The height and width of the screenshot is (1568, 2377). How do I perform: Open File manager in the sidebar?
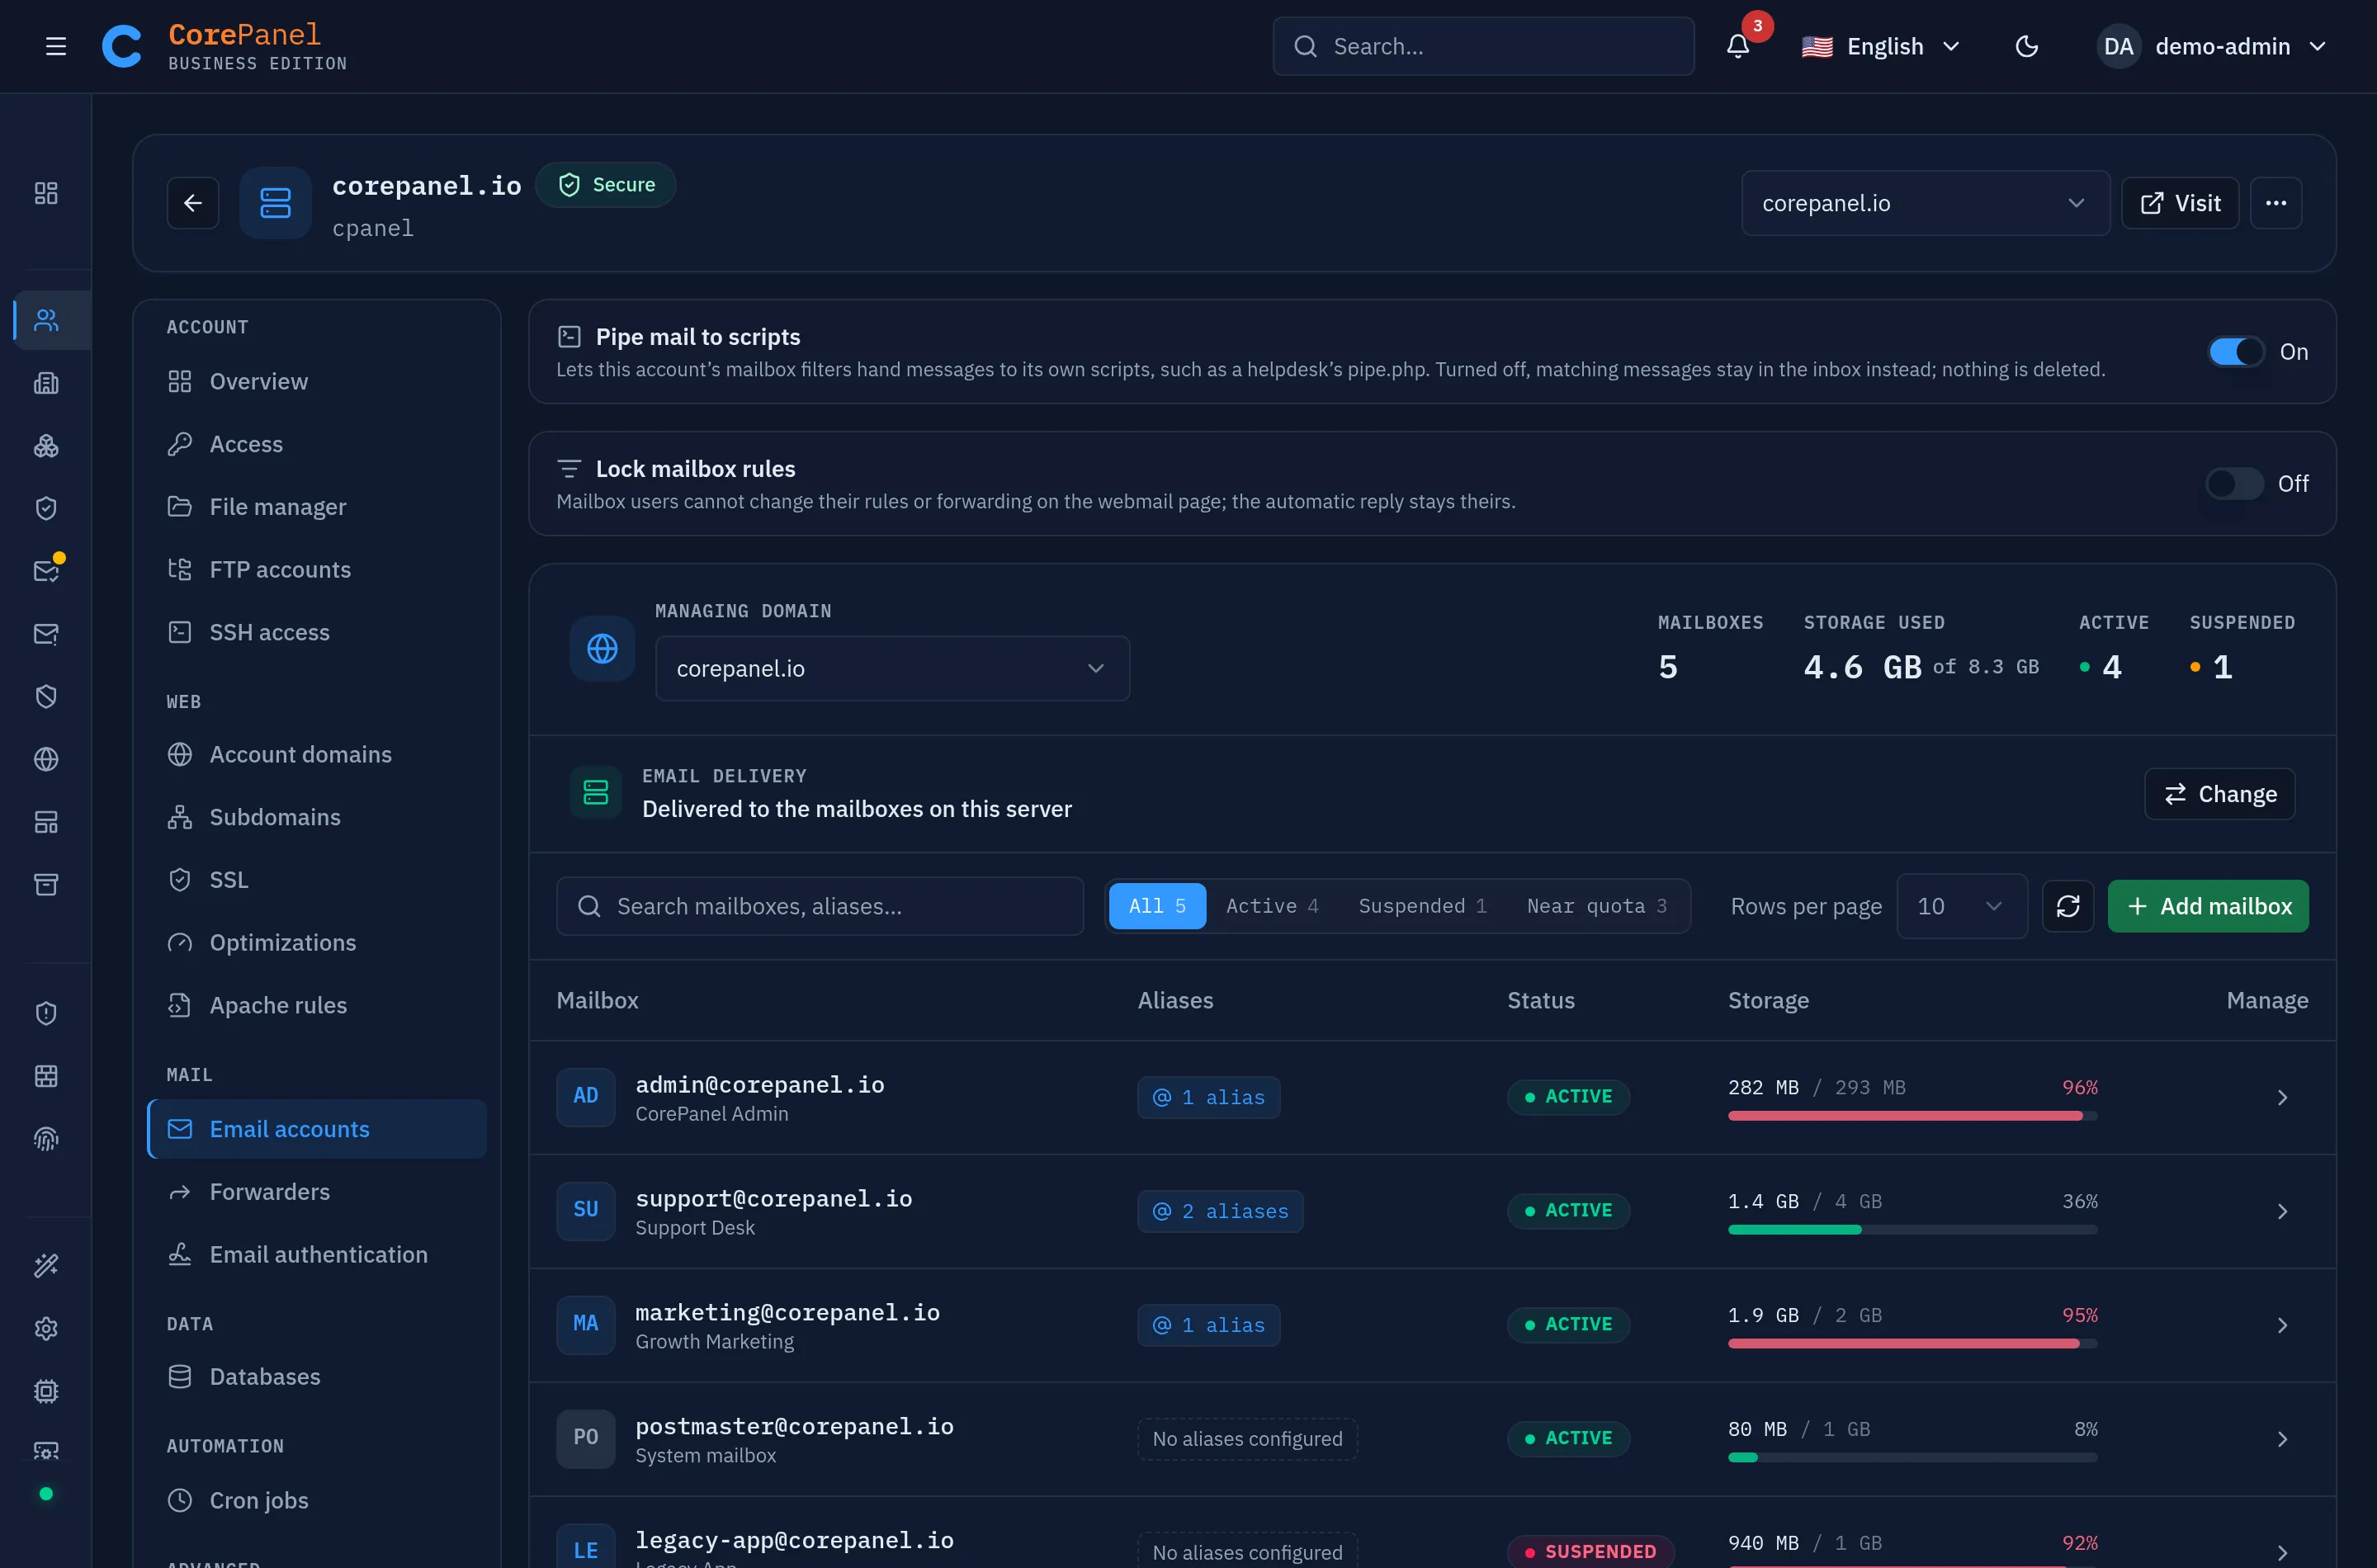[316, 507]
